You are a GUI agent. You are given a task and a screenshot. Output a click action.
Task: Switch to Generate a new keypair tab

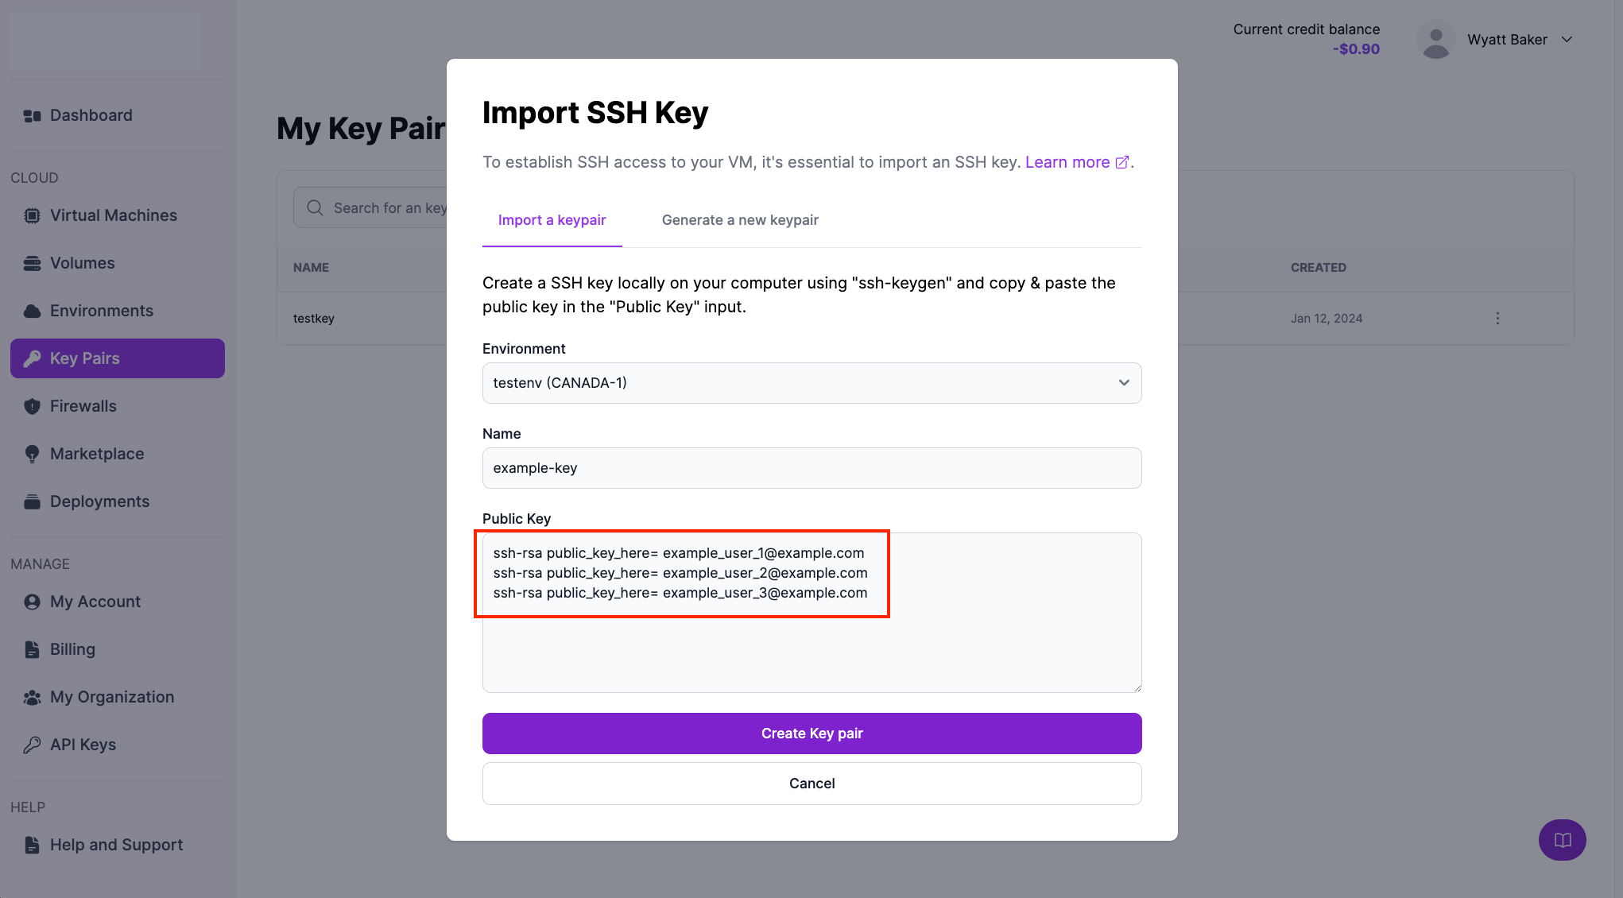pyautogui.click(x=740, y=220)
